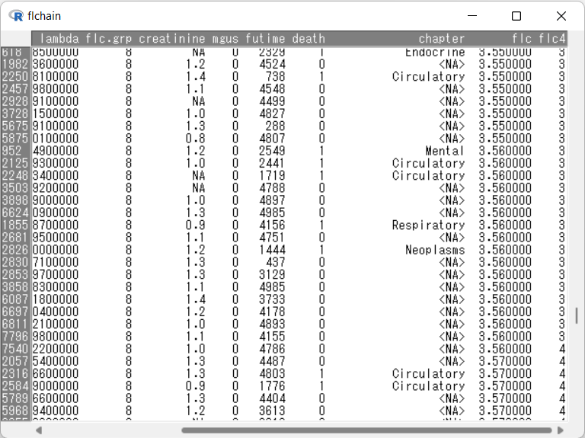Minimize the flchain window
Viewport: 585px width, 438px height.
pos(472,16)
